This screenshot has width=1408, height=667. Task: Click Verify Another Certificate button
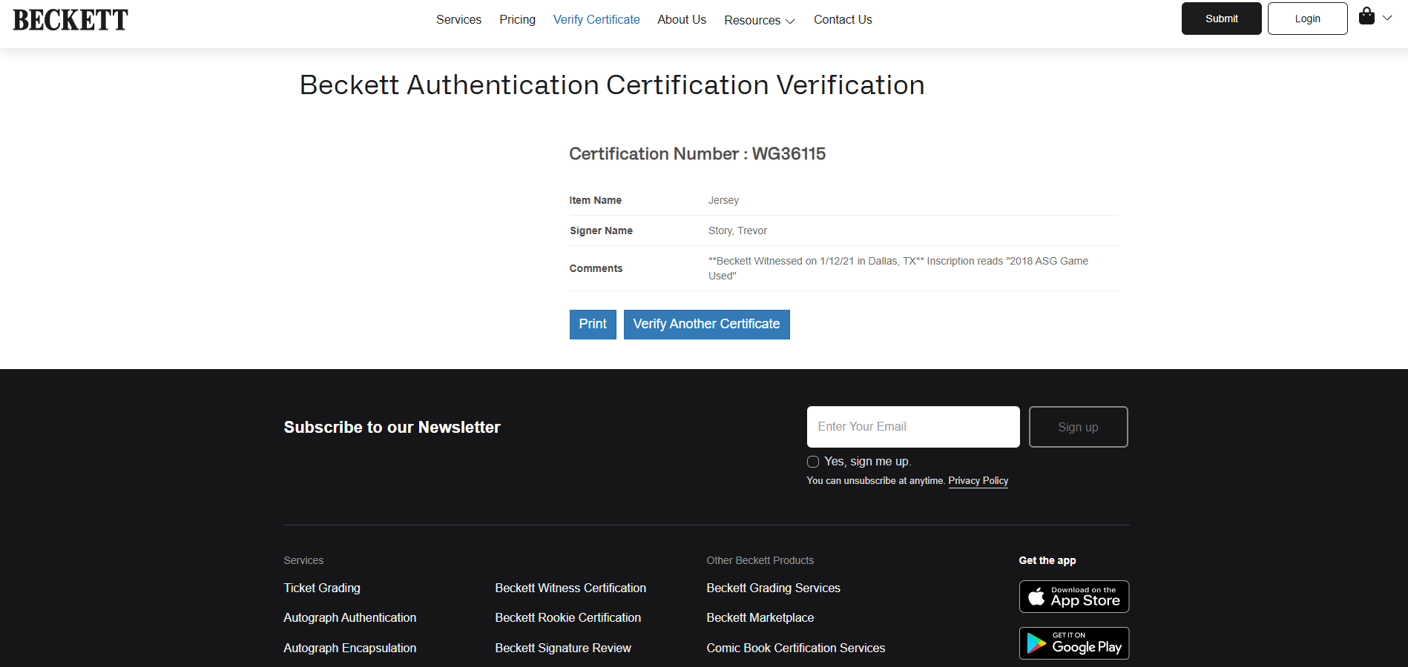[x=706, y=325]
